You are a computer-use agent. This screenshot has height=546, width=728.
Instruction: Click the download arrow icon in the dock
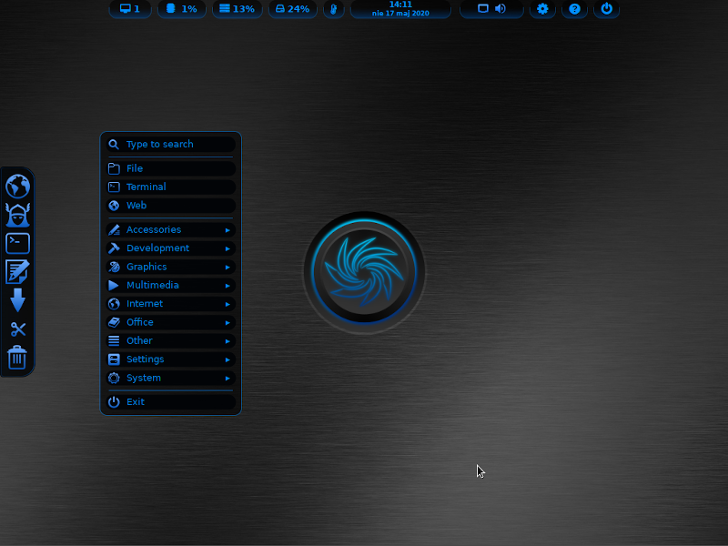18,300
